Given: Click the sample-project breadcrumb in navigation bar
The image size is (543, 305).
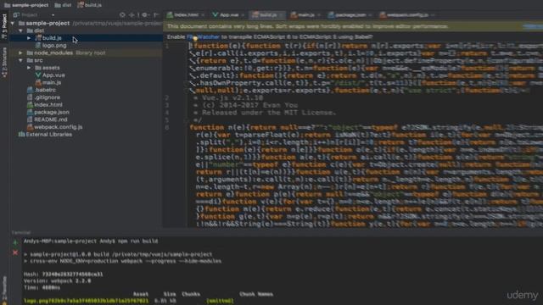Looking at the screenshot, I should (26, 5).
